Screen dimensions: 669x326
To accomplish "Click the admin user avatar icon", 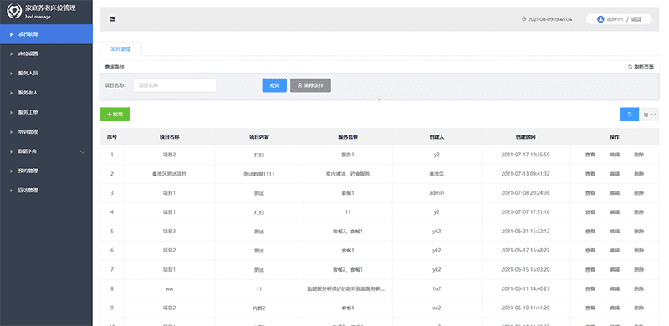I will tap(600, 19).
